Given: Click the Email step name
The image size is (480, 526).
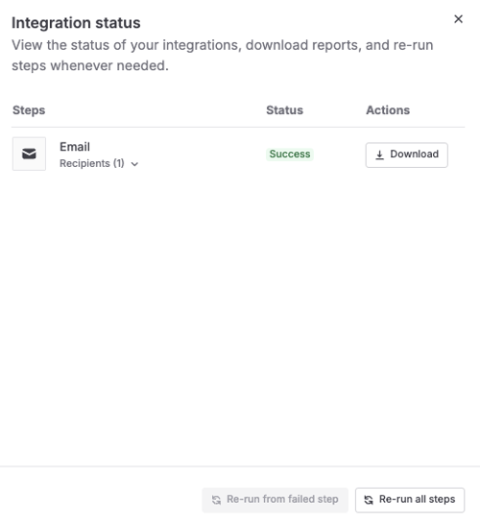Looking at the screenshot, I should [75, 147].
